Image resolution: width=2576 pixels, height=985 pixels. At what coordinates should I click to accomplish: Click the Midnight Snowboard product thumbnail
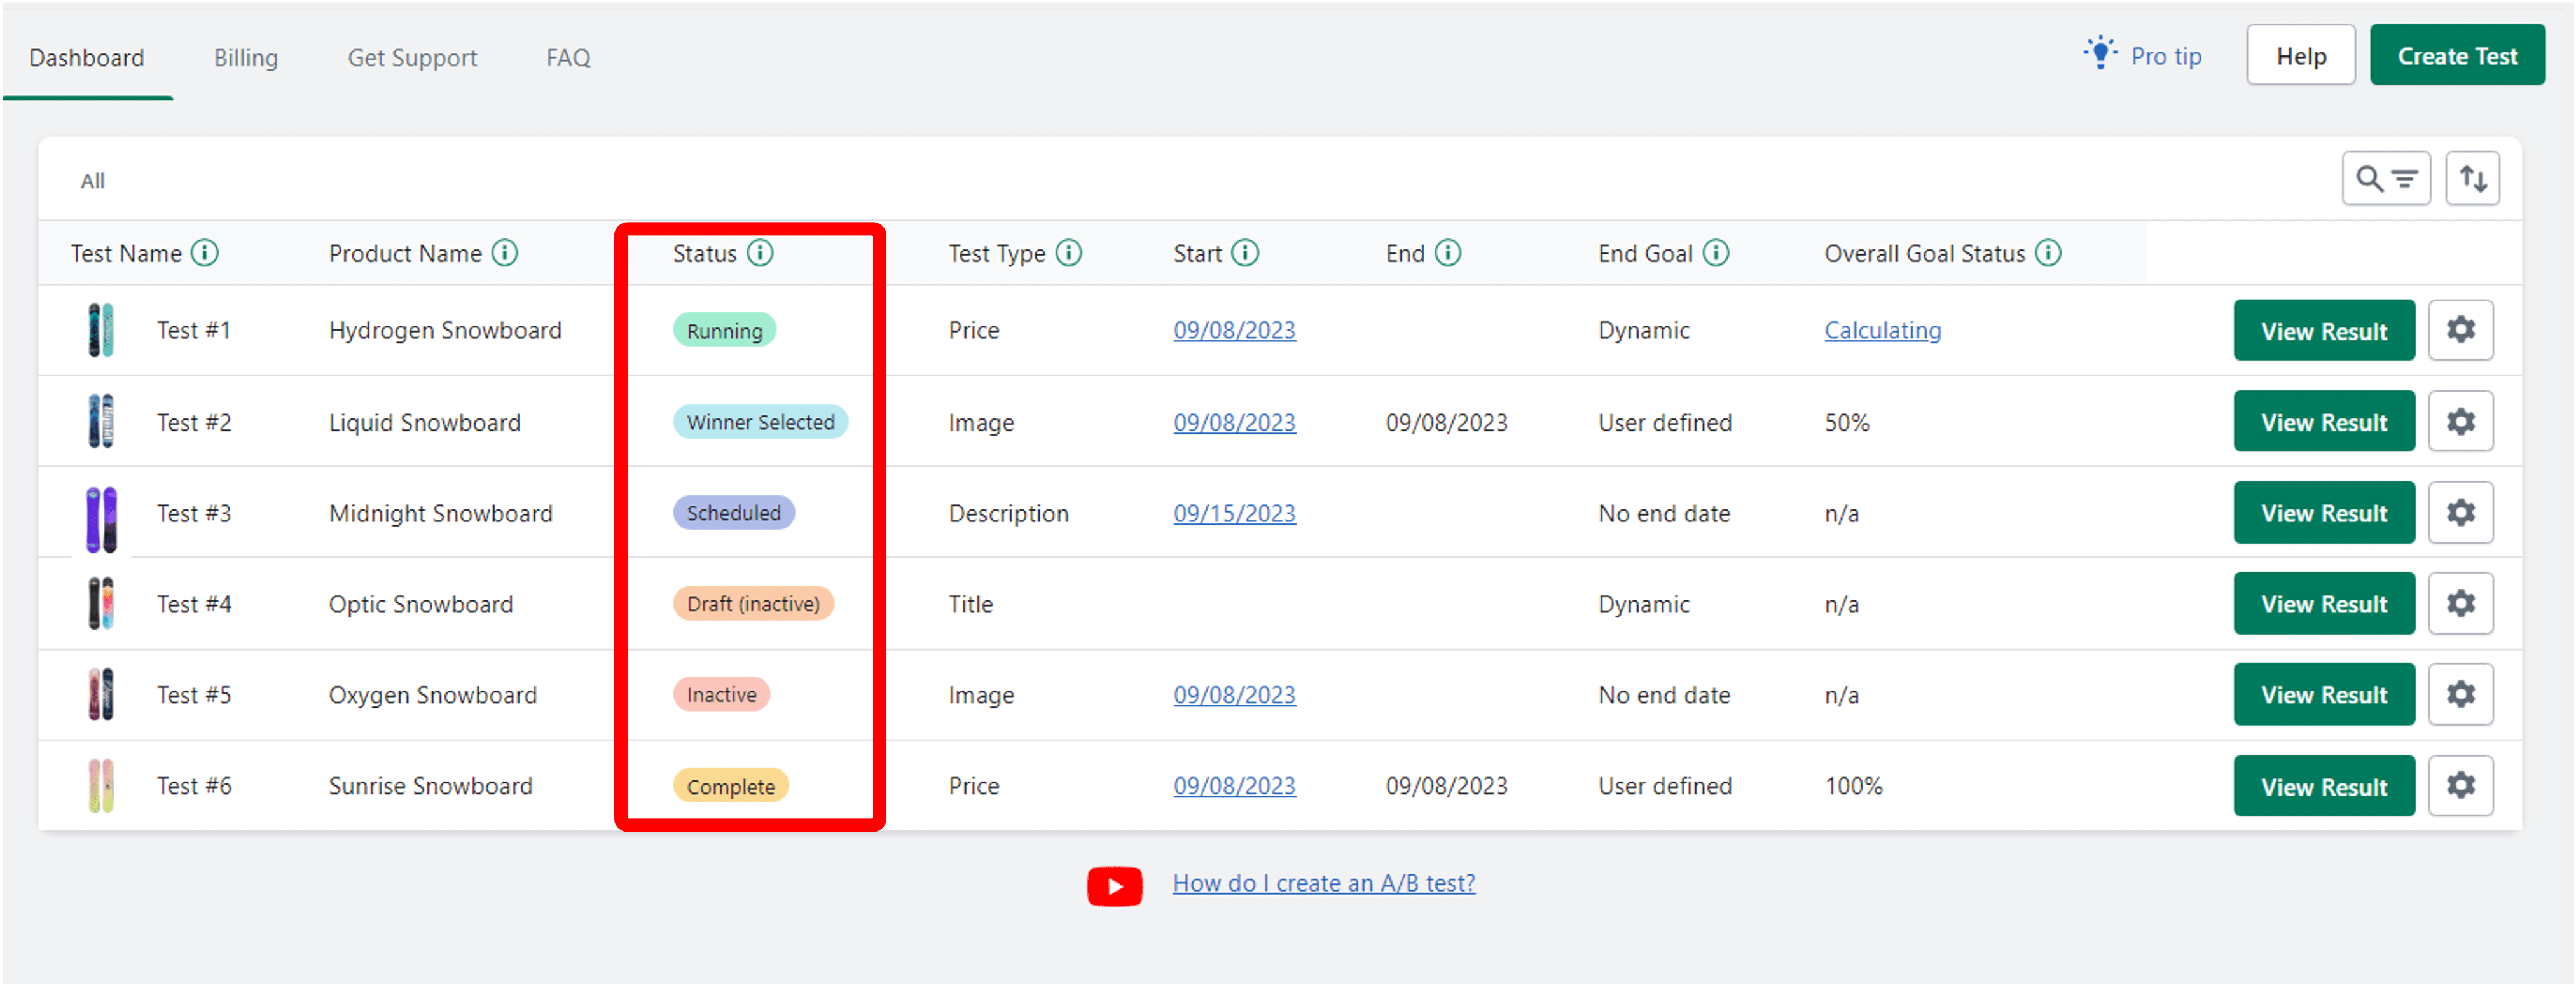click(x=101, y=519)
